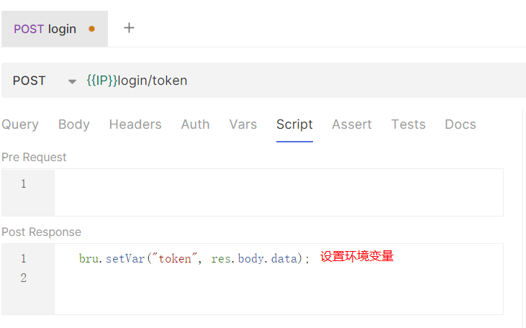Select the Script tab
The height and width of the screenshot is (328, 526).
coord(294,124)
